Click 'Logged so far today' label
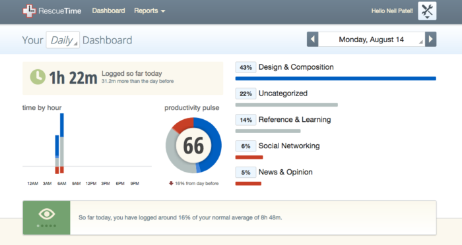 coord(132,73)
